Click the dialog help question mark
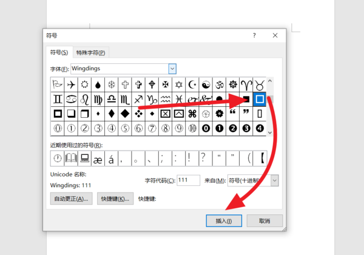Viewport: 364px width, 255px height. tap(254, 36)
